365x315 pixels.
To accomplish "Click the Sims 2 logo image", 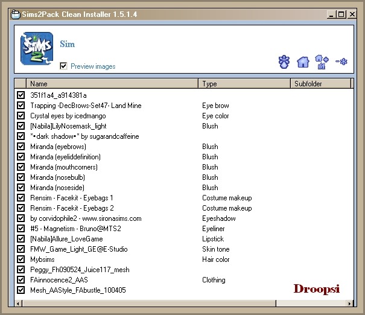I will [37, 49].
